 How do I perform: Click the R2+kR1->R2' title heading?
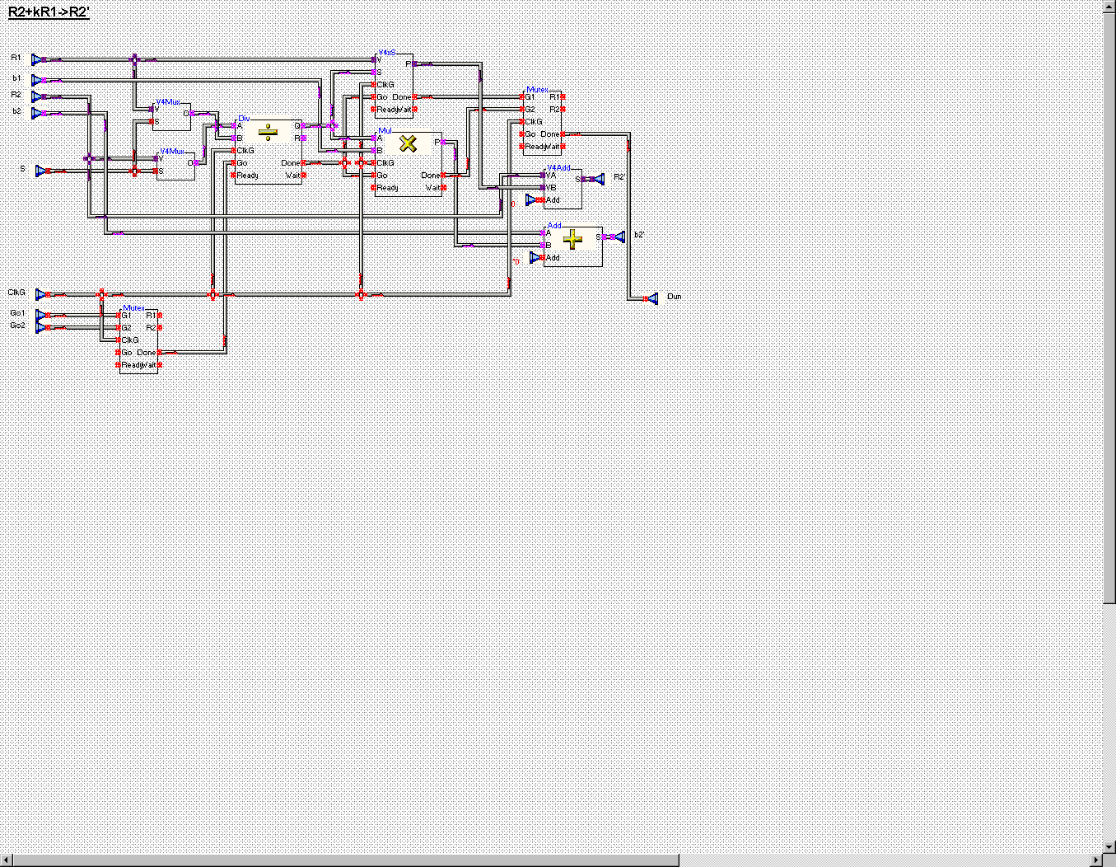[x=49, y=12]
